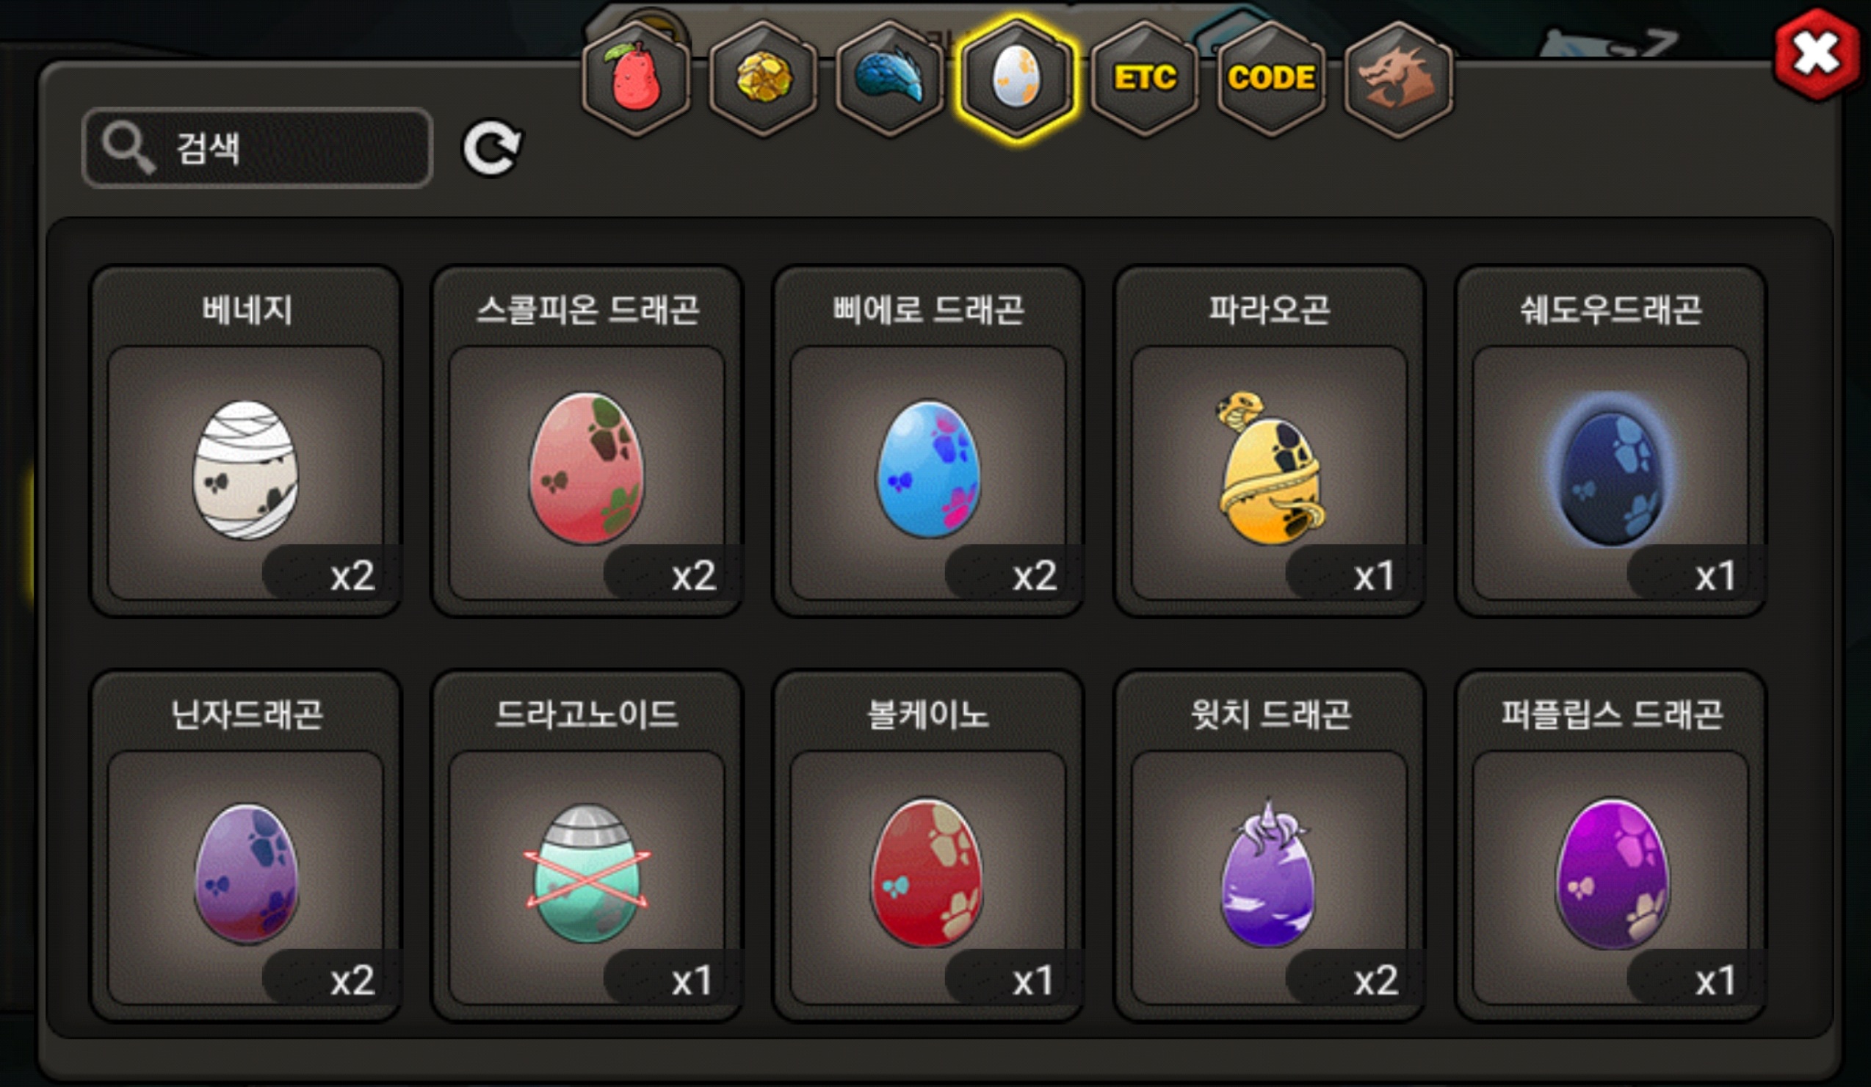The height and width of the screenshot is (1087, 1871).
Task: Select the 드라고노이드 teal laser egg
Action: point(587,846)
